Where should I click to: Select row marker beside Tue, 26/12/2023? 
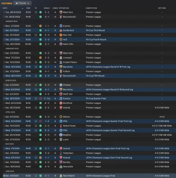point(4,12)
